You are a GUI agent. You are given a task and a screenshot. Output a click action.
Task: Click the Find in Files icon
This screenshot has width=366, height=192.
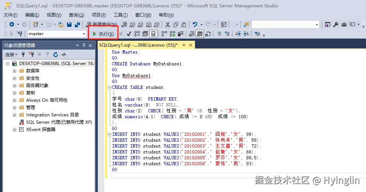coord(246,24)
